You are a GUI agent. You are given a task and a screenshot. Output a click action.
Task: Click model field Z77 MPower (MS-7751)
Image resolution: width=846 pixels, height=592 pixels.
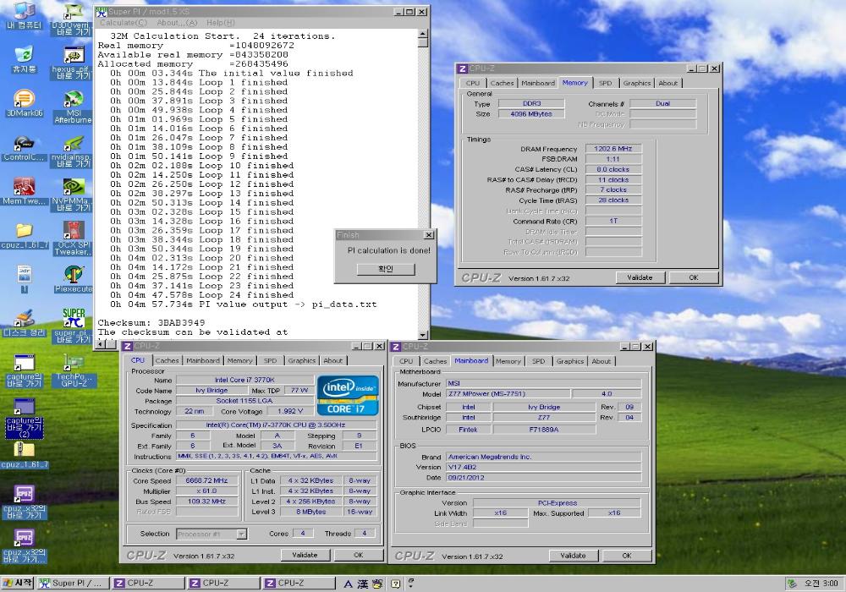pos(507,394)
